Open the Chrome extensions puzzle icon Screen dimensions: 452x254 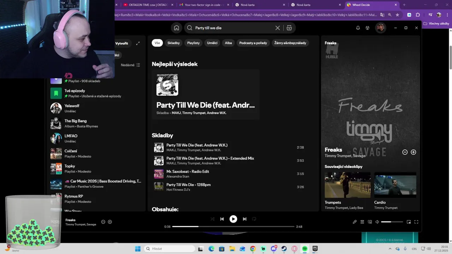(x=418, y=15)
